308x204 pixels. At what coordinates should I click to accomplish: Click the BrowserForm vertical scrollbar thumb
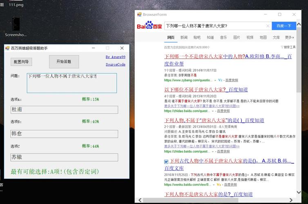point(299,60)
